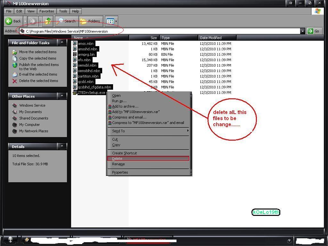Select the oemsbl.mbn file icon
The image size is (328, 246).
75,65
